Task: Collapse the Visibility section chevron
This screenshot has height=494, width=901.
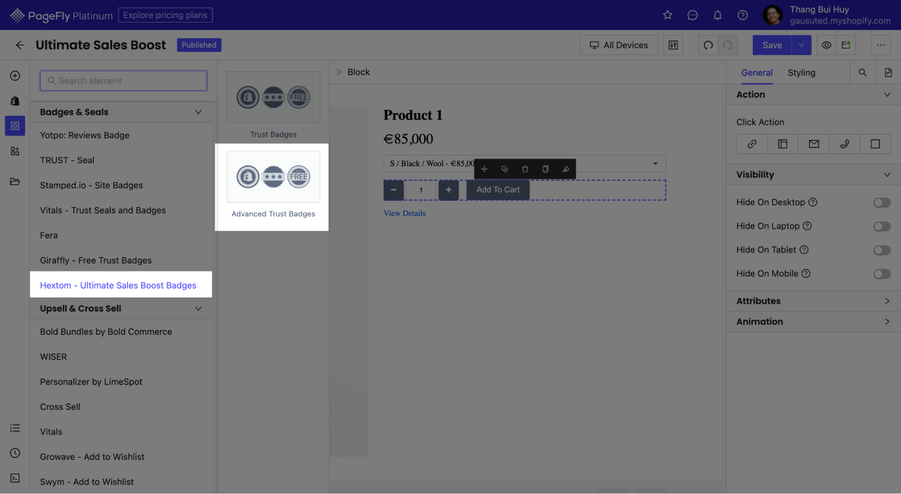Action: [x=887, y=175]
